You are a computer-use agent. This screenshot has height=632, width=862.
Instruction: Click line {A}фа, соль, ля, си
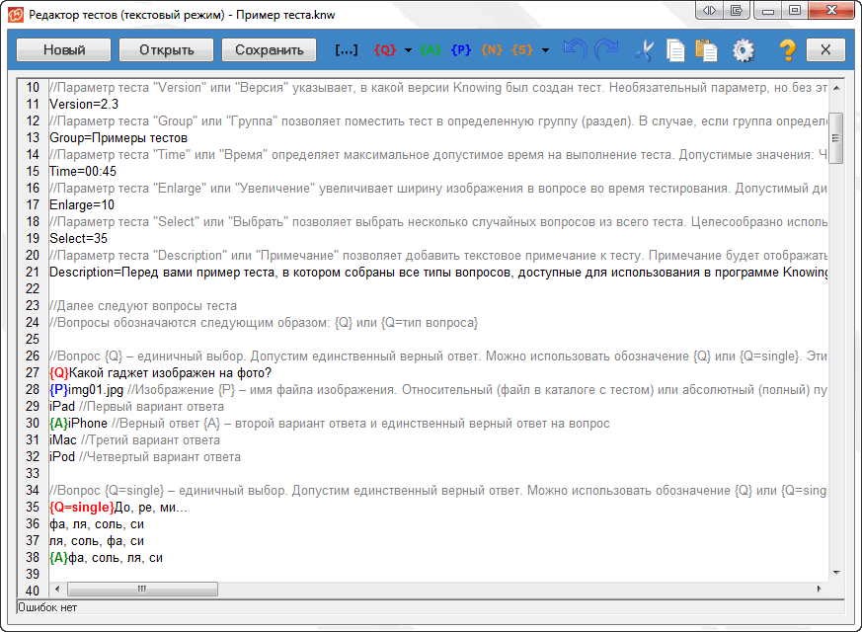point(106,558)
